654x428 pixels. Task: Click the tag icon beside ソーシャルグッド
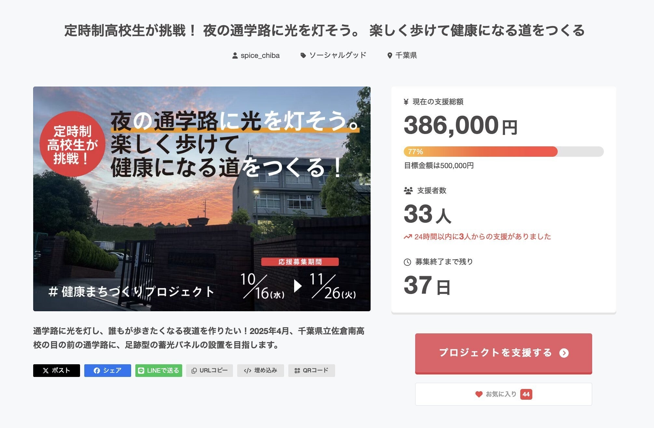tap(303, 56)
